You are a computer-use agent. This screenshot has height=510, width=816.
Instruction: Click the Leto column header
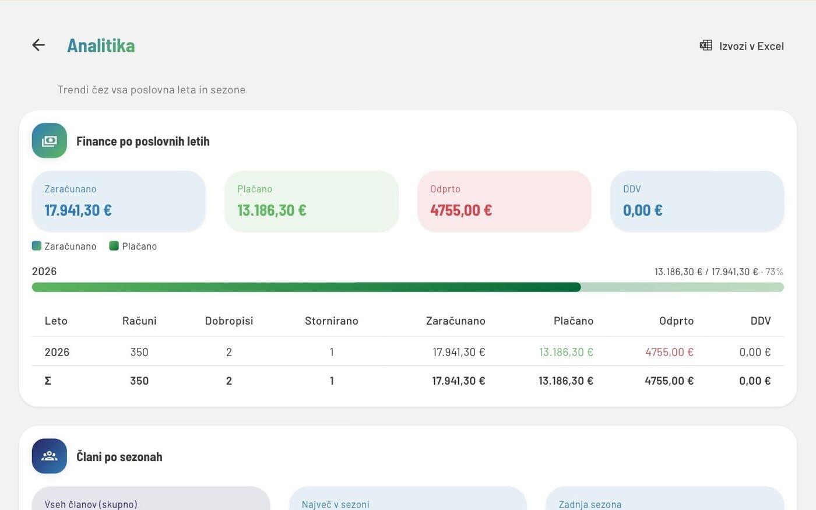(x=56, y=321)
